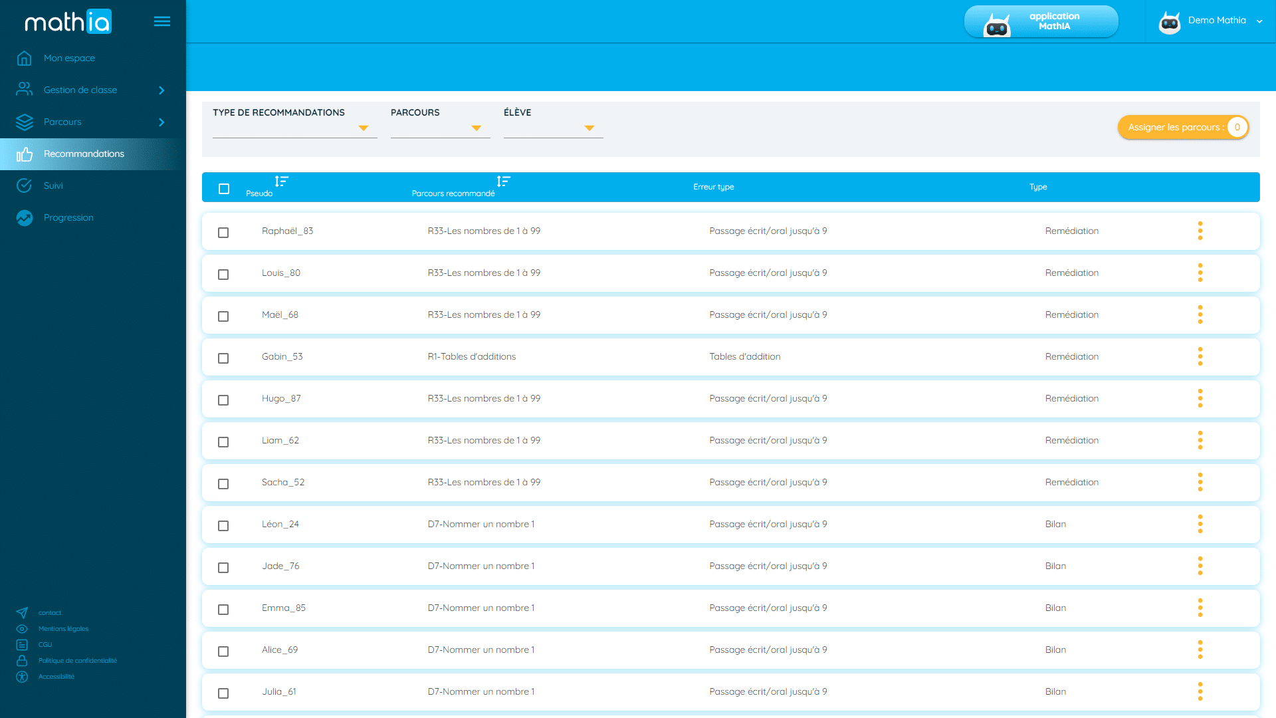
Task: Sort by Parcours recommandé column icon
Action: (x=503, y=181)
